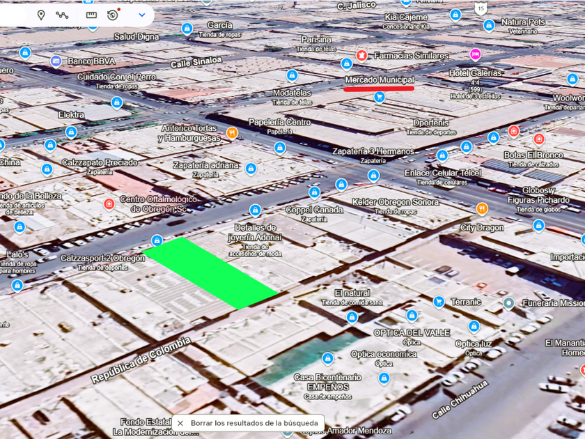Click the Zapatería 3 Hermanos pin
This screenshot has height=439, width=585.
[x=373, y=175]
